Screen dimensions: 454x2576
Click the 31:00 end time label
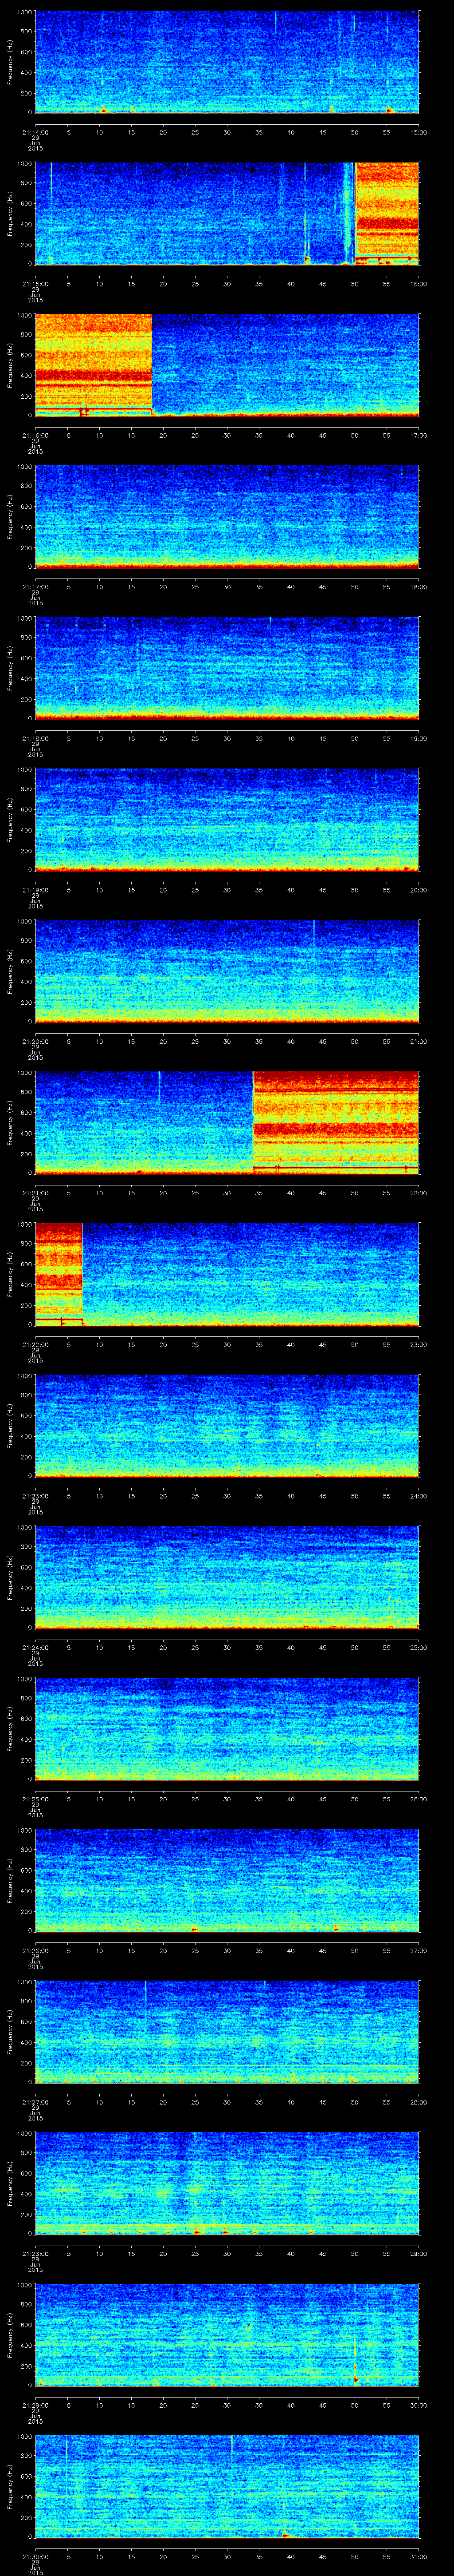coord(418,2556)
